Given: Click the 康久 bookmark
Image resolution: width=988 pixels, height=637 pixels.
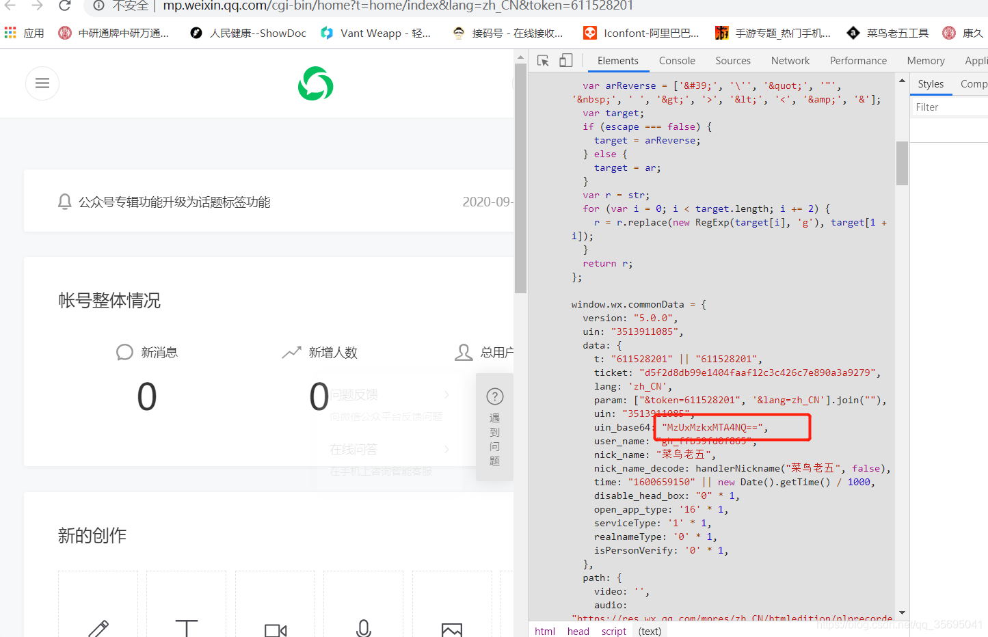Looking at the screenshot, I should (x=964, y=33).
